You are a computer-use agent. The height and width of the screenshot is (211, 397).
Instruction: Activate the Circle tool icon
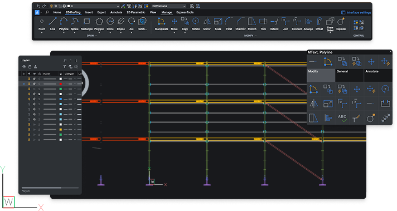110,22
